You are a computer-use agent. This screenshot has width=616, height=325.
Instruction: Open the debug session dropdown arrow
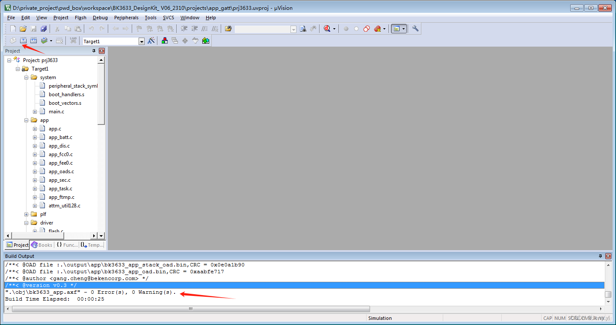point(334,29)
